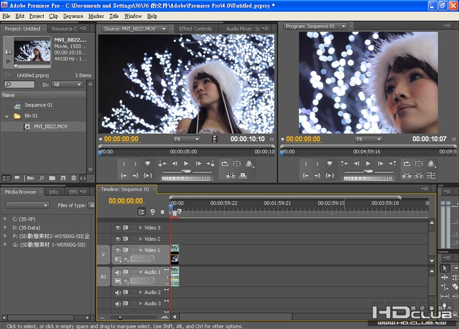The width and height of the screenshot is (459, 329).
Task: Create new bin in Project panel
Action: [52, 178]
